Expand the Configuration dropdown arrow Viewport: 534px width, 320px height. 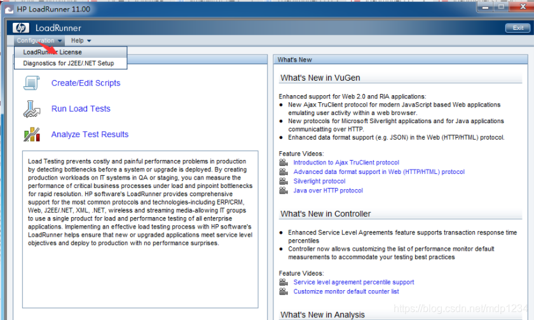pyautogui.click(x=60, y=41)
